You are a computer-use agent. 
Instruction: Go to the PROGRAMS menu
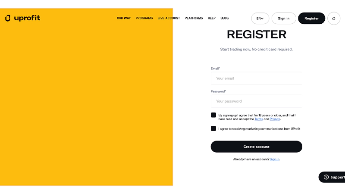(144, 19)
